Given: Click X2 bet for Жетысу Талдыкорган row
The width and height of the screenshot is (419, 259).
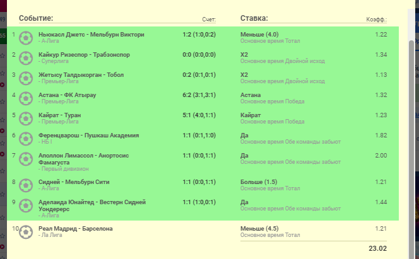Looking at the screenshot, I should click(244, 75).
